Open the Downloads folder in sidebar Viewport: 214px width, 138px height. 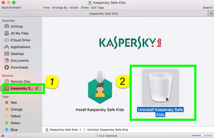point(16,67)
